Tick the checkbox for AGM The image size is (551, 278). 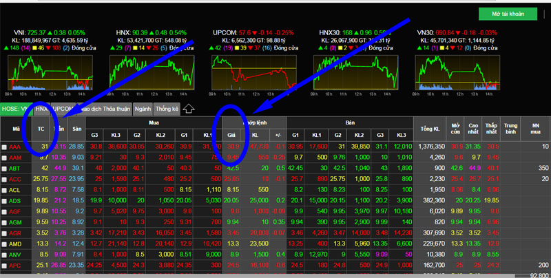4,222
